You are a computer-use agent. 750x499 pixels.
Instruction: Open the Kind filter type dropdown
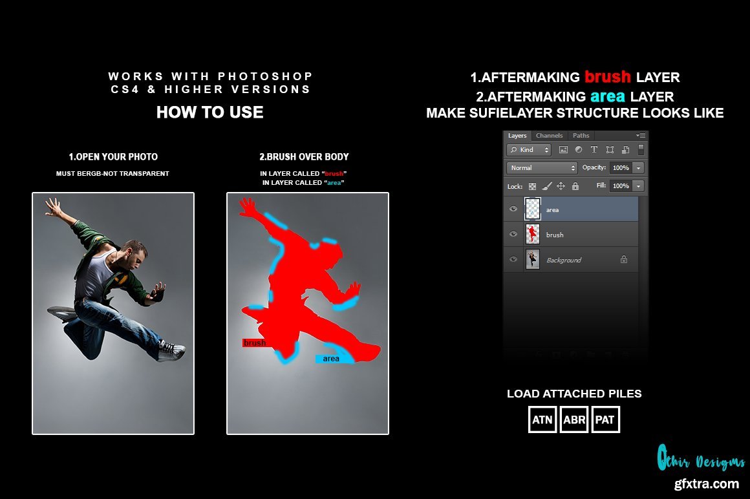[529, 150]
